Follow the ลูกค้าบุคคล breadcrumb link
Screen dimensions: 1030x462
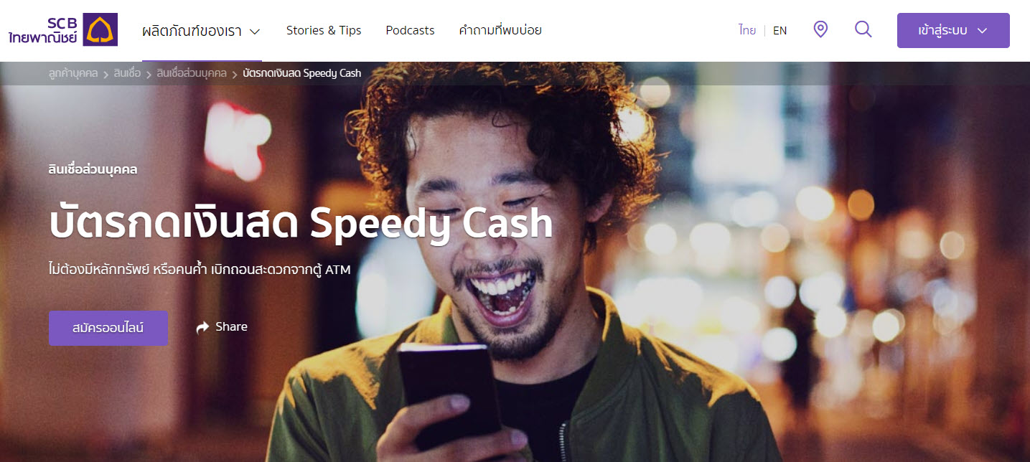[x=73, y=73]
